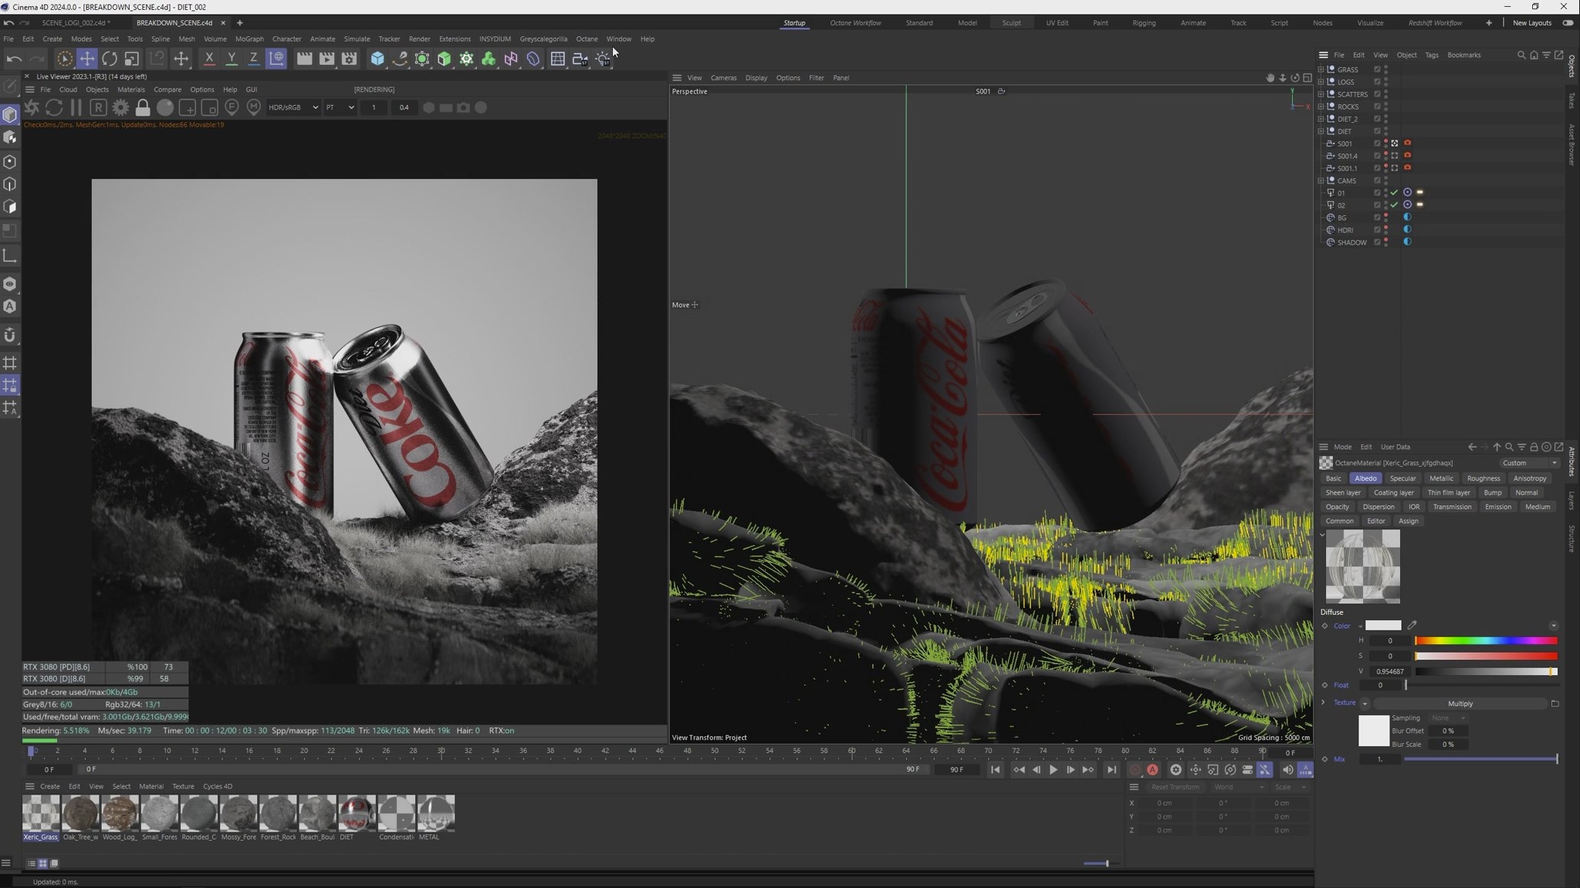Enable Octane clay mode sphere

click(x=165, y=107)
